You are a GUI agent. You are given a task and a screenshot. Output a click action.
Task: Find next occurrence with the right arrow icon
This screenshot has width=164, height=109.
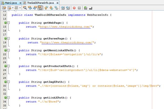click(x=35, y=8)
